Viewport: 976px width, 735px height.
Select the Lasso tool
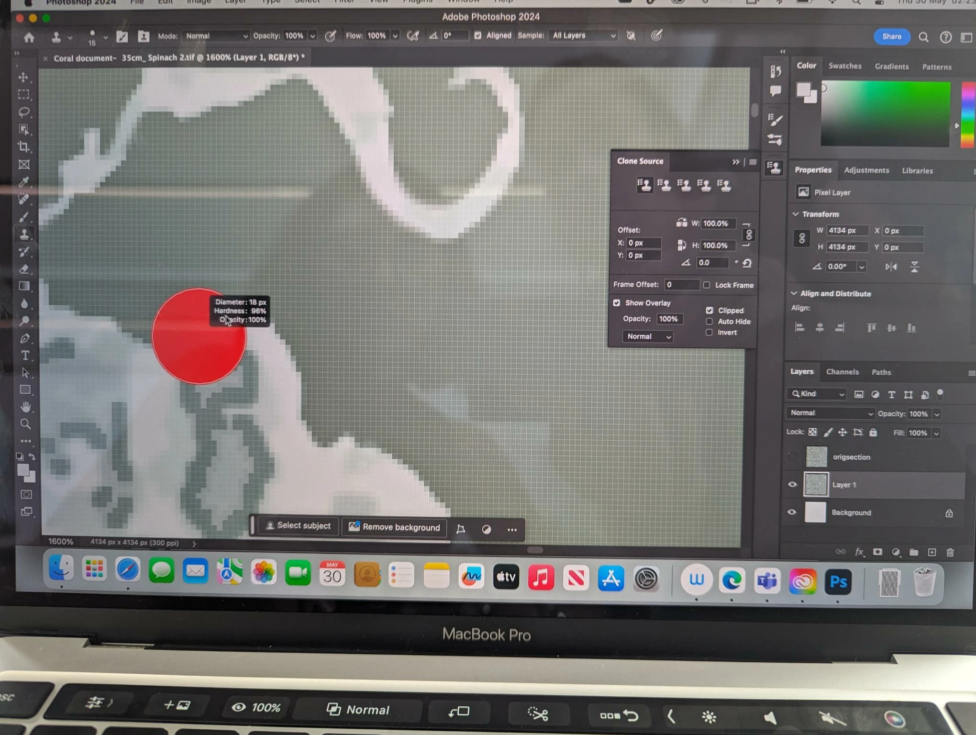coord(24,112)
